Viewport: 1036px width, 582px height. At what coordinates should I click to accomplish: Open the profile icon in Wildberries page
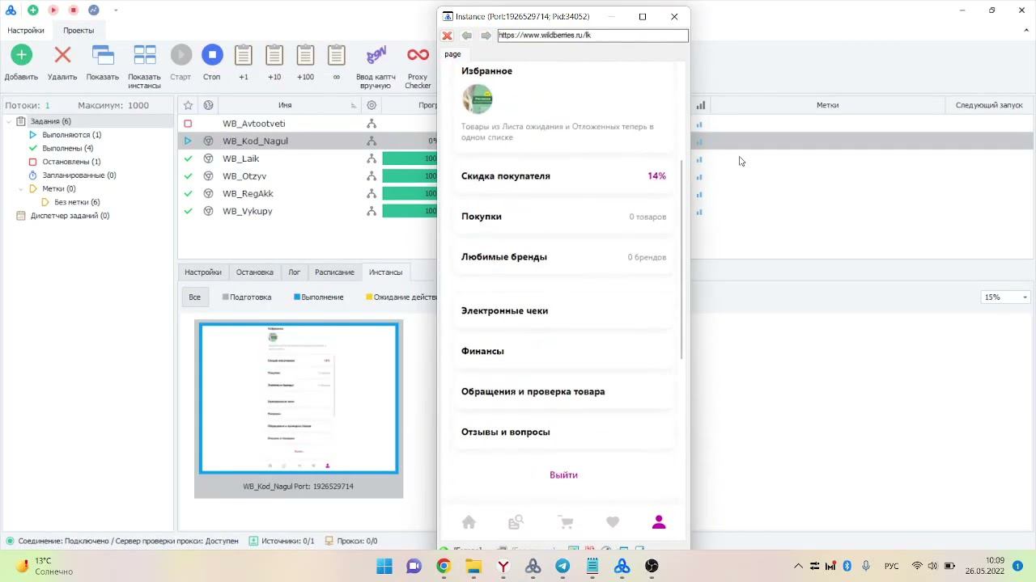659,522
